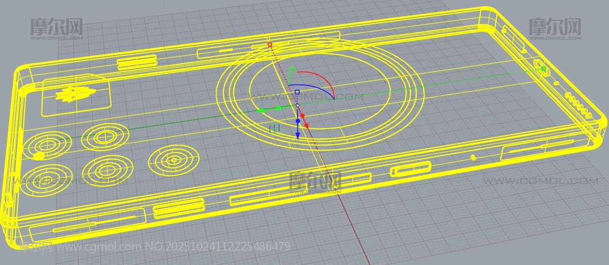Click the www.cgmol.com text at bottom left

pos(100,247)
